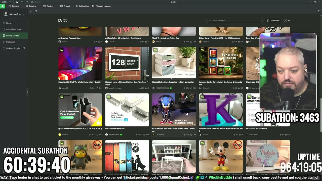The width and height of the screenshot is (322, 181).
Task: Open the Collections button
Action: (273, 20)
